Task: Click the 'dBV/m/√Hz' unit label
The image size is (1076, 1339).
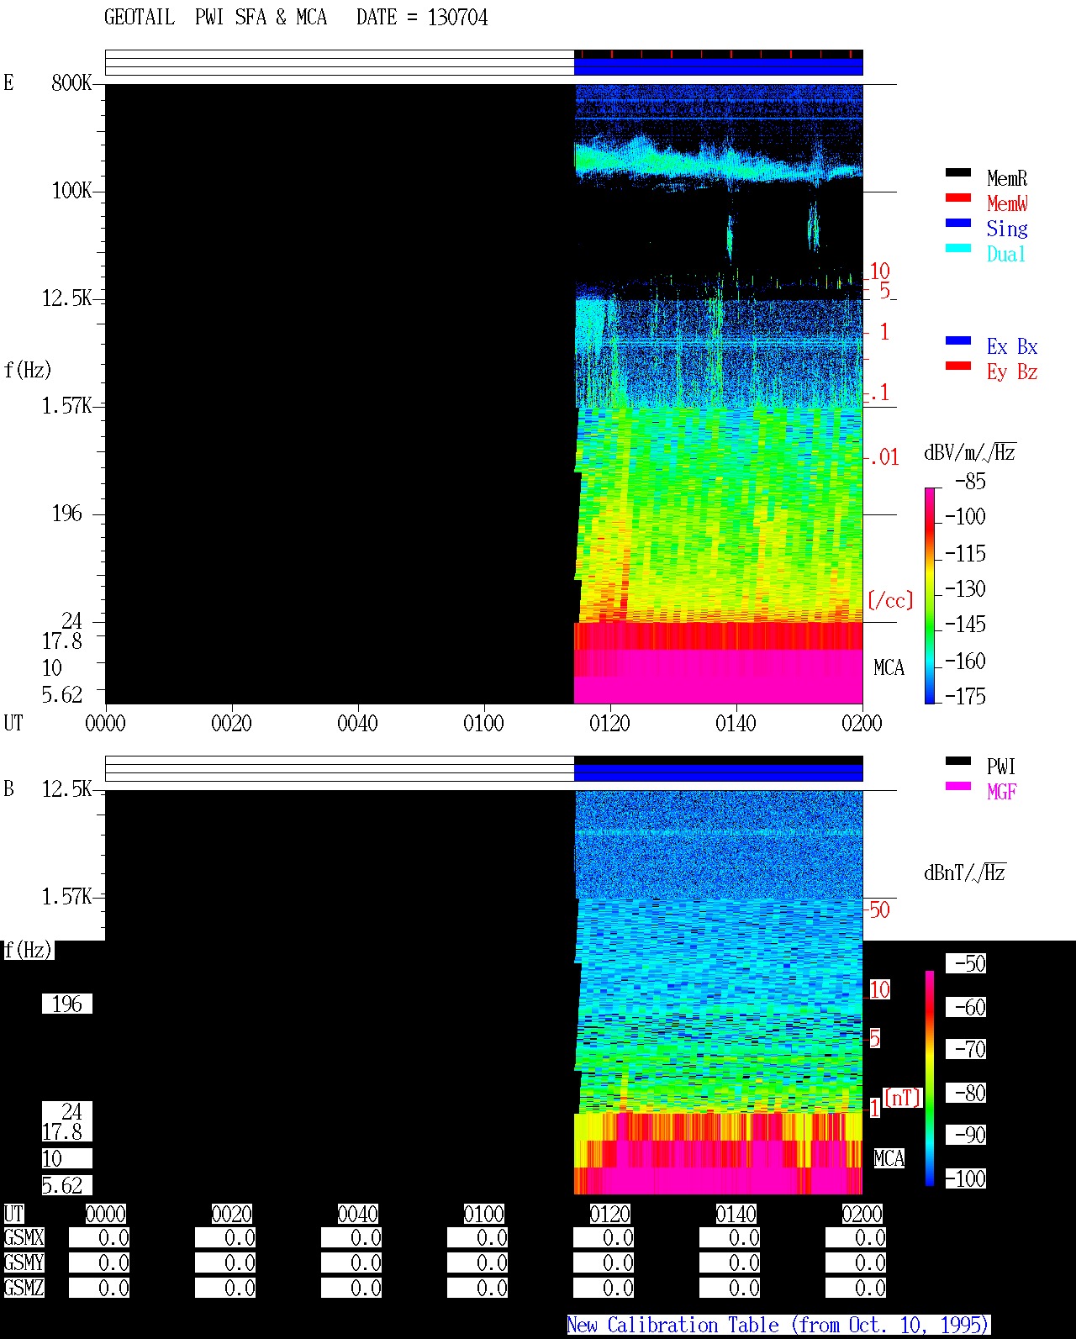Action: (x=970, y=453)
